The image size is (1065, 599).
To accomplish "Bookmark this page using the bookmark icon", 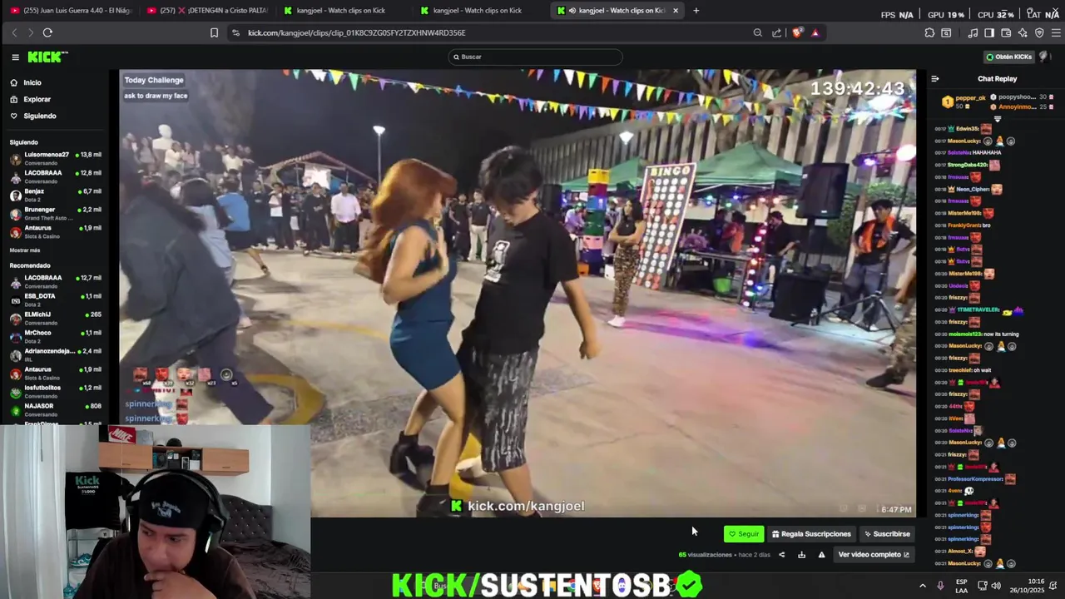I will click(214, 32).
